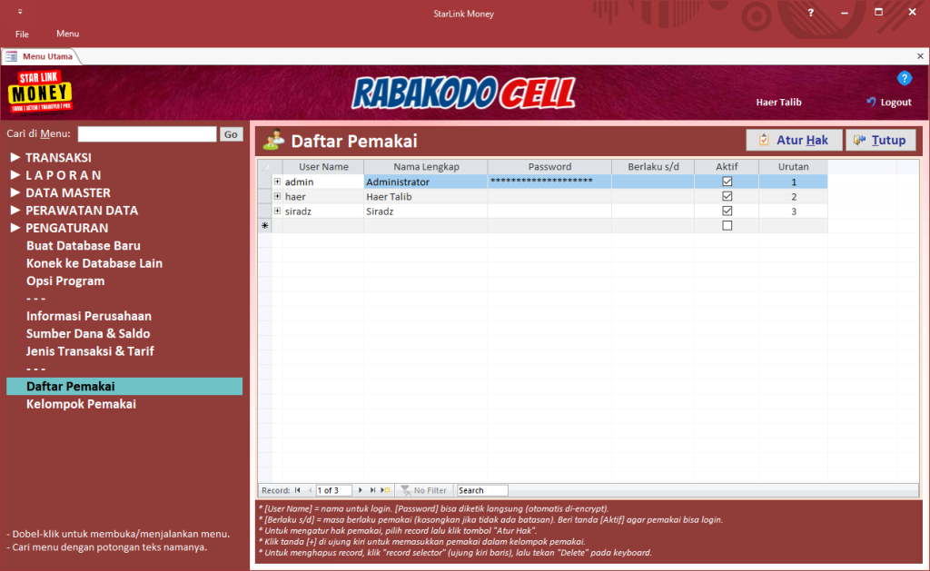This screenshot has width=930, height=571.
Task: Select Jenis Transaksi & Tarif entry
Action: tap(90, 351)
